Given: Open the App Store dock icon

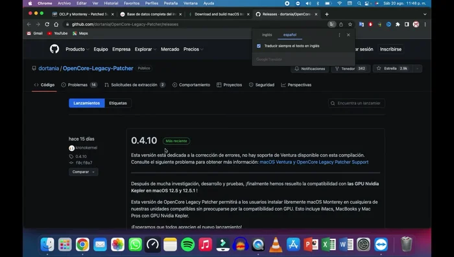Looking at the screenshot, I should coord(293,245).
